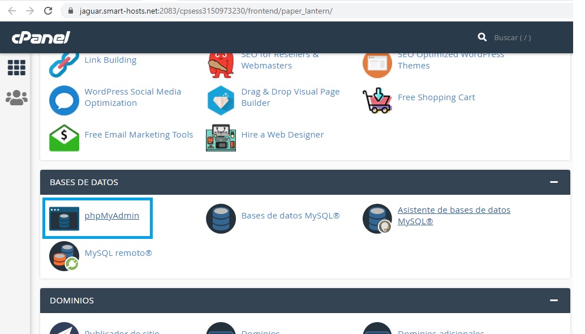The height and width of the screenshot is (334, 585).
Task: Open the Hire a Web Designer link
Action: point(282,135)
